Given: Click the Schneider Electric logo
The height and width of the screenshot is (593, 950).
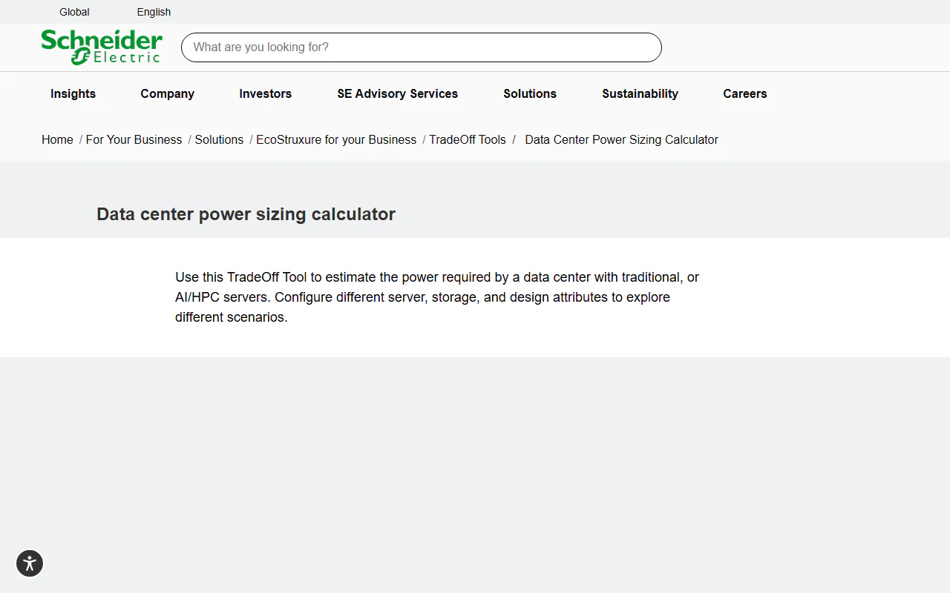Looking at the screenshot, I should [x=102, y=47].
